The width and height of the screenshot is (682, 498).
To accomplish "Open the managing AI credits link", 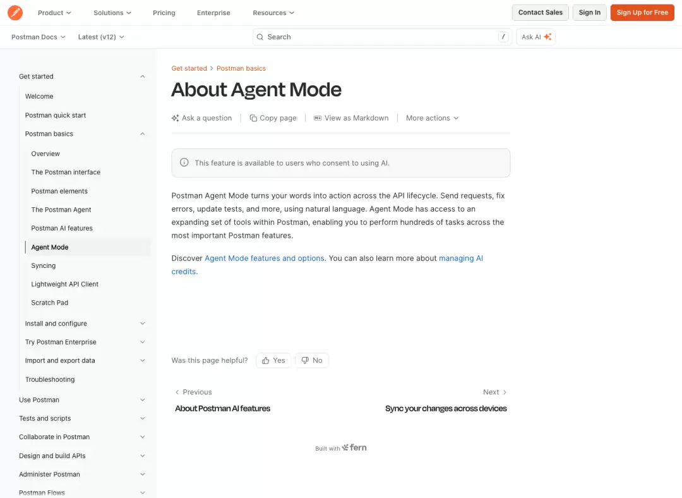I will coord(460,258).
